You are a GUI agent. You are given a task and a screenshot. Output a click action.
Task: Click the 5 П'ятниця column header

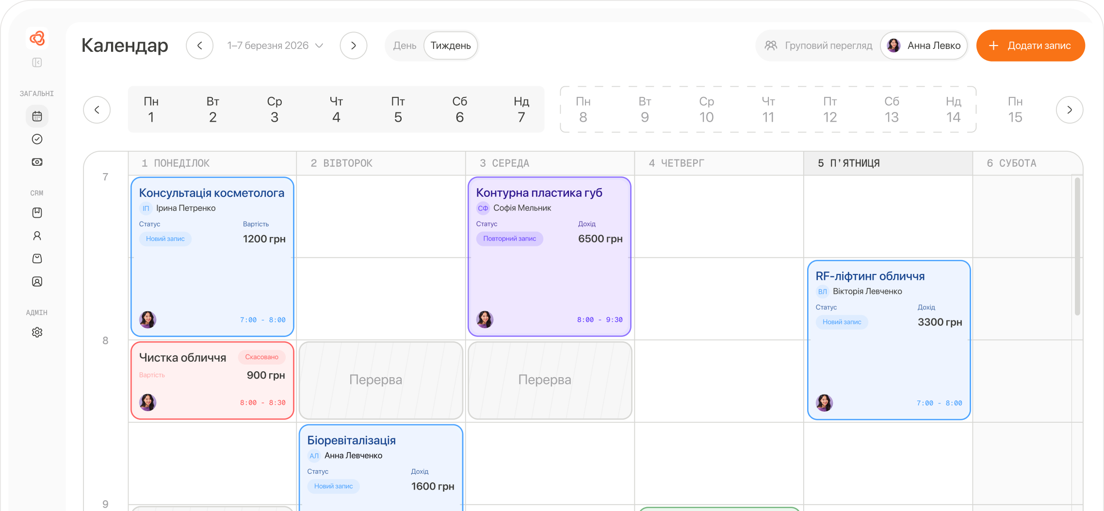(x=888, y=163)
